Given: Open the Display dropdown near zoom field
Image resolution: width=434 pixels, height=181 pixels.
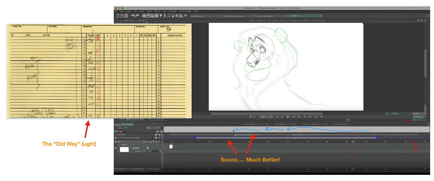Looking at the screenshot, I should [x=420, y=114].
